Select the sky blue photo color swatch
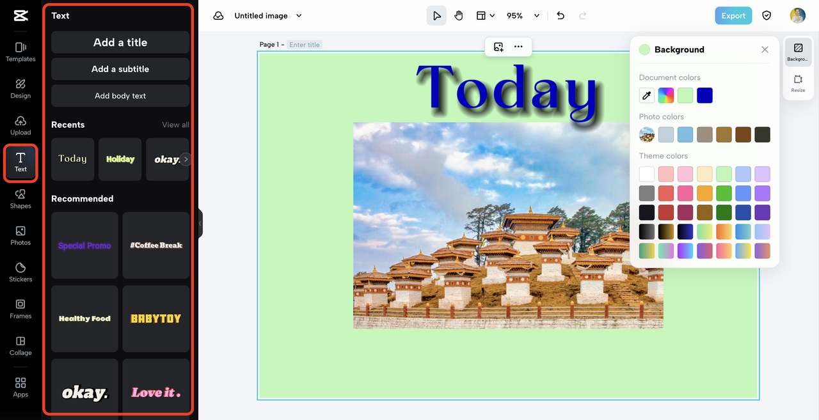819x420 pixels. 685,135
